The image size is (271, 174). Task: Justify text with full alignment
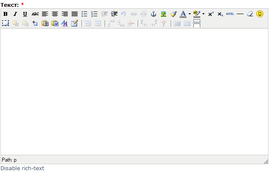75,14
